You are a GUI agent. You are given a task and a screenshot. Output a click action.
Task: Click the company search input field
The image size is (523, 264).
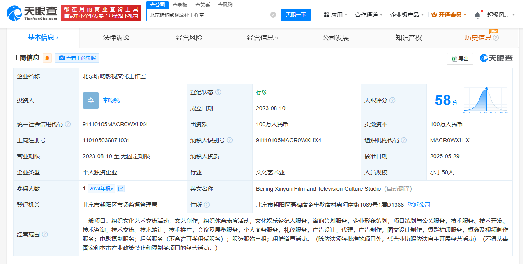coord(207,15)
